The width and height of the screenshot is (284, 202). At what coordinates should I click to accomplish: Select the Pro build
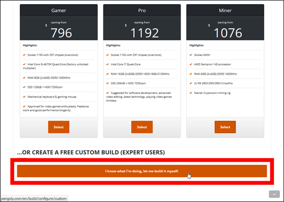click(x=142, y=127)
